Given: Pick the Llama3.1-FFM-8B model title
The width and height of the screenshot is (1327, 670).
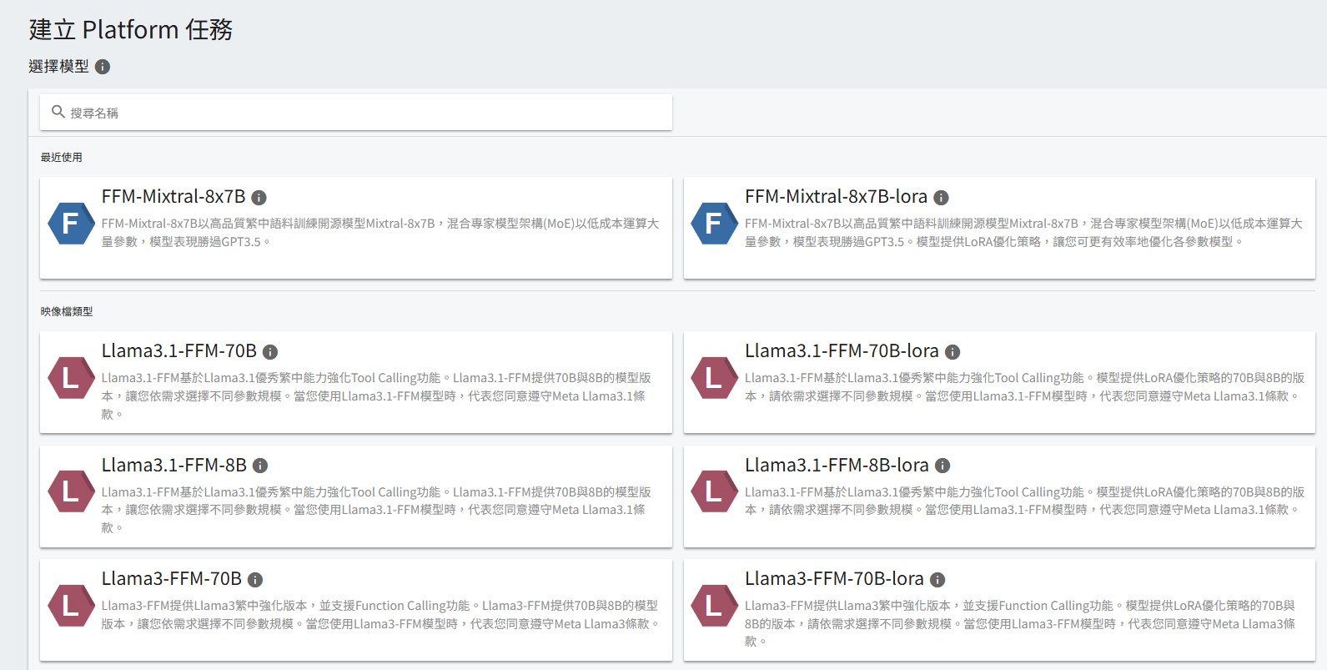Looking at the screenshot, I should (174, 465).
